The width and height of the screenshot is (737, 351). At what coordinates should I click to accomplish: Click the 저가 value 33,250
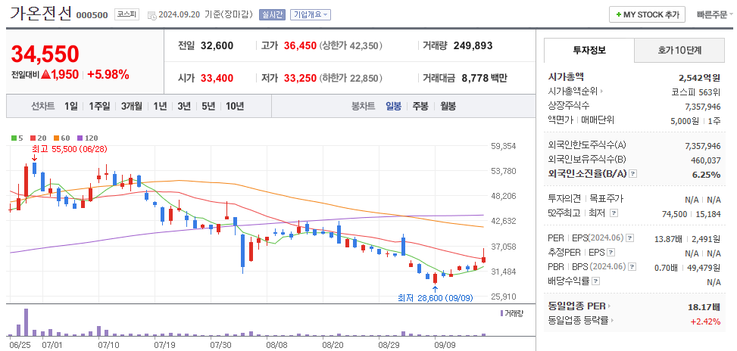point(300,79)
